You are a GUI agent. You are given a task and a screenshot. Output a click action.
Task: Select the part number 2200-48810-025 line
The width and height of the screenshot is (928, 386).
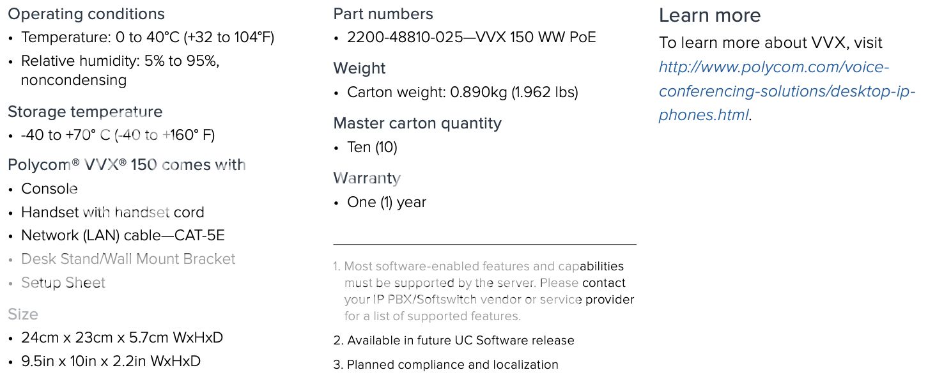point(472,38)
